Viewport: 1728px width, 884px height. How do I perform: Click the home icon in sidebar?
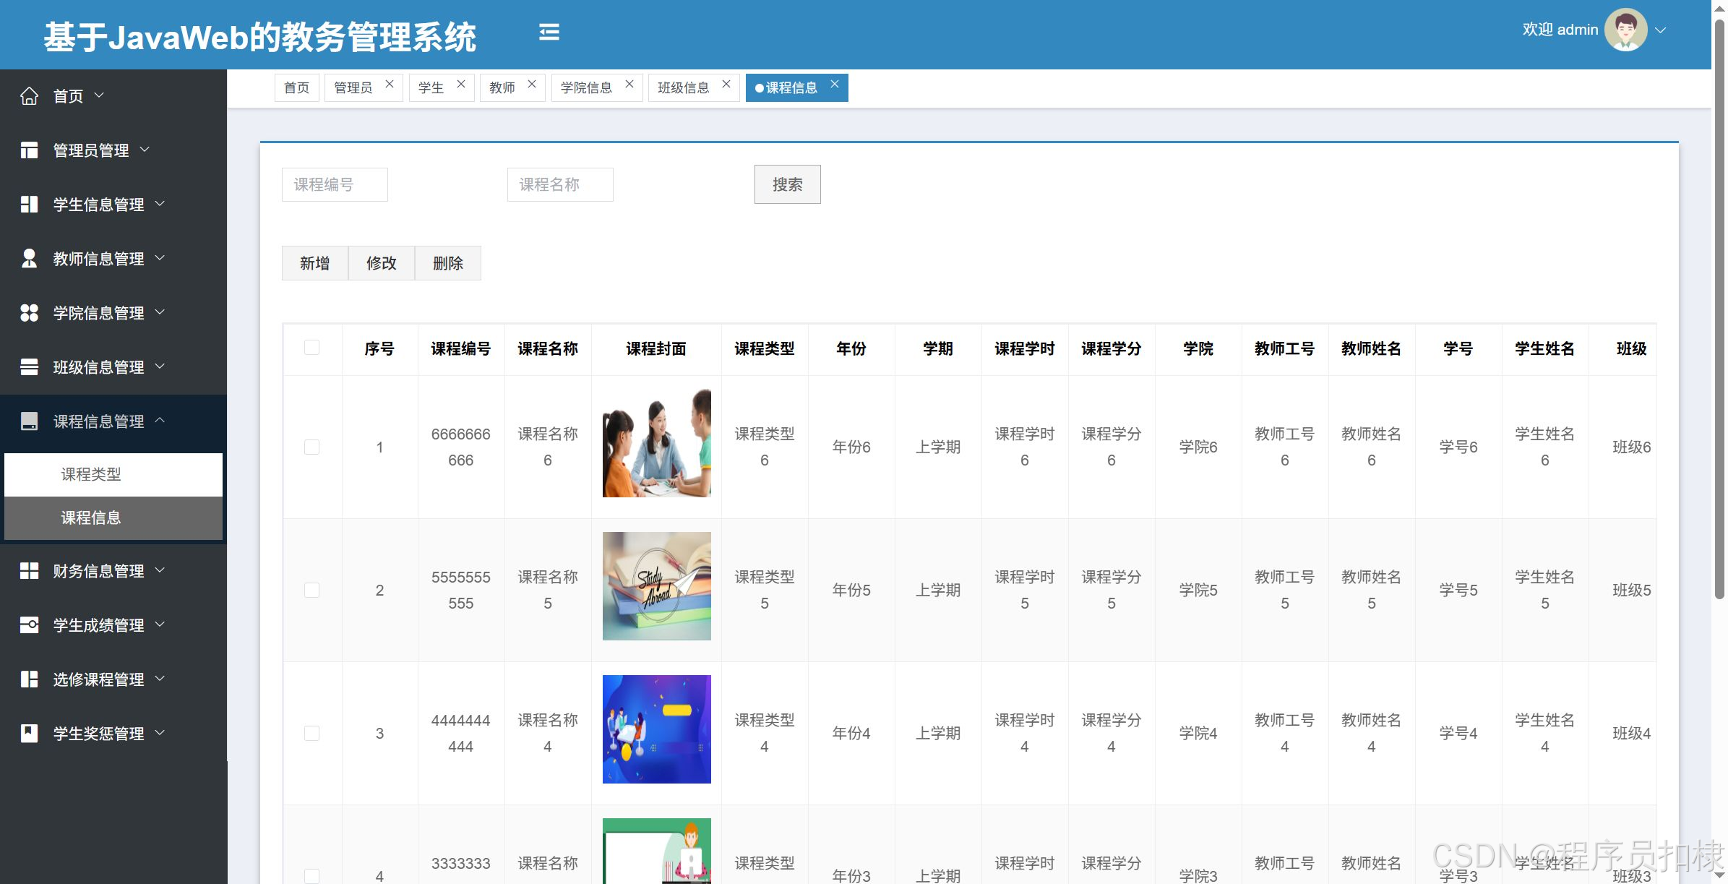click(29, 96)
